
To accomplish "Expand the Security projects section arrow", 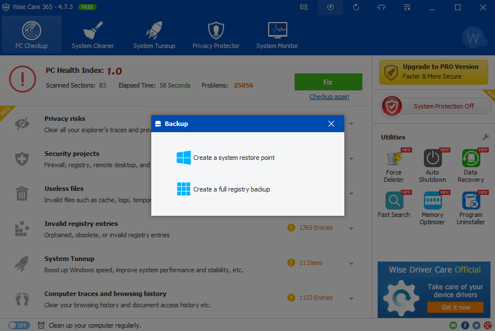I will coord(352,159).
